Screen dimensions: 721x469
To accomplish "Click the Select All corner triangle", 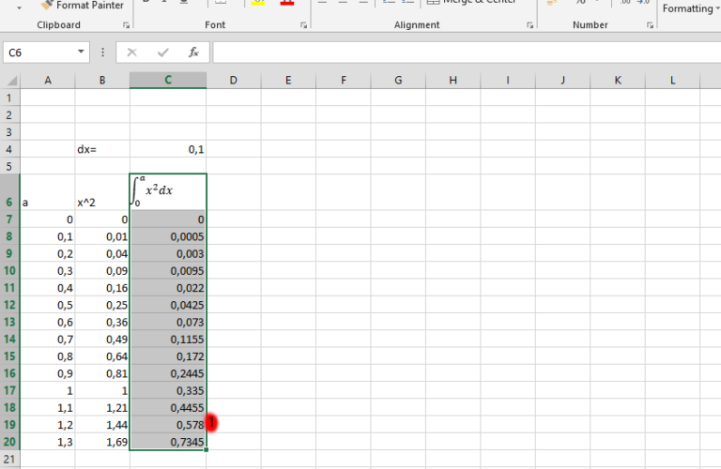I will click(9, 81).
